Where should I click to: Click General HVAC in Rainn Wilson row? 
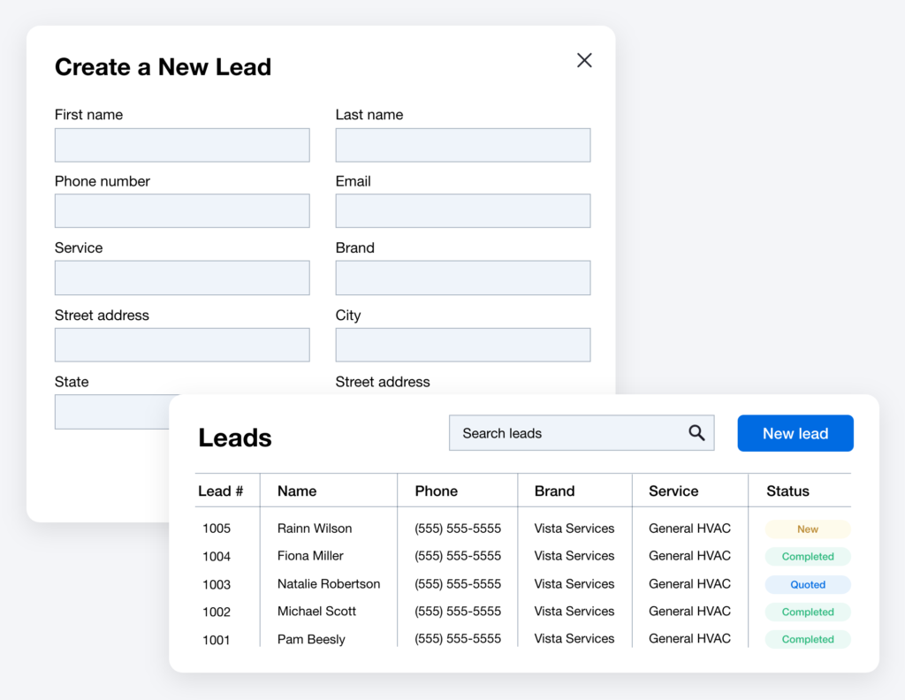coord(689,529)
